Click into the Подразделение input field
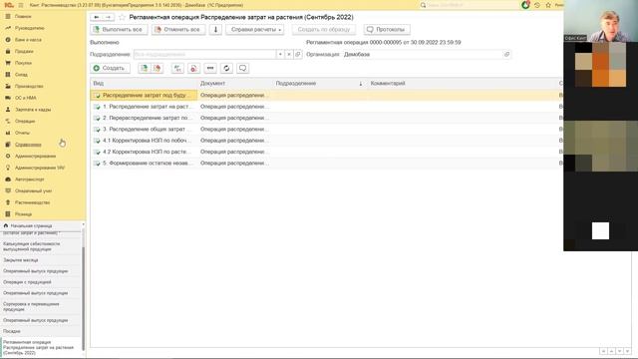This screenshot has width=638, height=359. (x=204, y=54)
